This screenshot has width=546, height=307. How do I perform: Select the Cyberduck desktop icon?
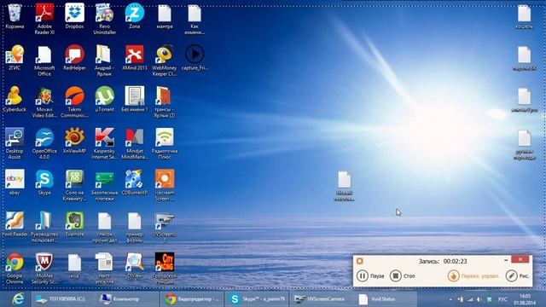[x=15, y=99]
